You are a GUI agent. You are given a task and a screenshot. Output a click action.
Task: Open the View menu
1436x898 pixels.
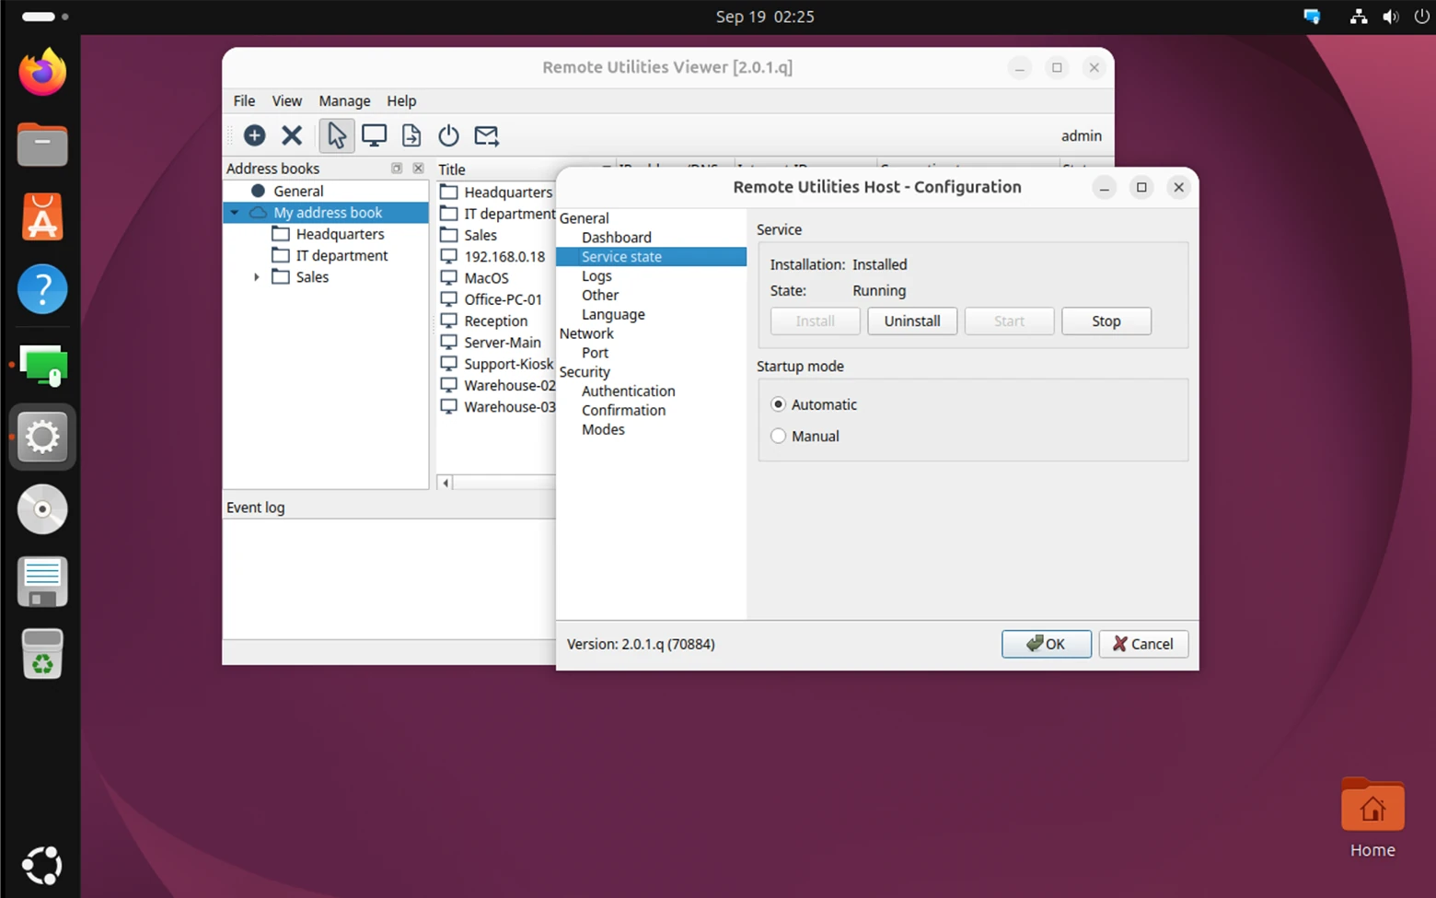[286, 100]
